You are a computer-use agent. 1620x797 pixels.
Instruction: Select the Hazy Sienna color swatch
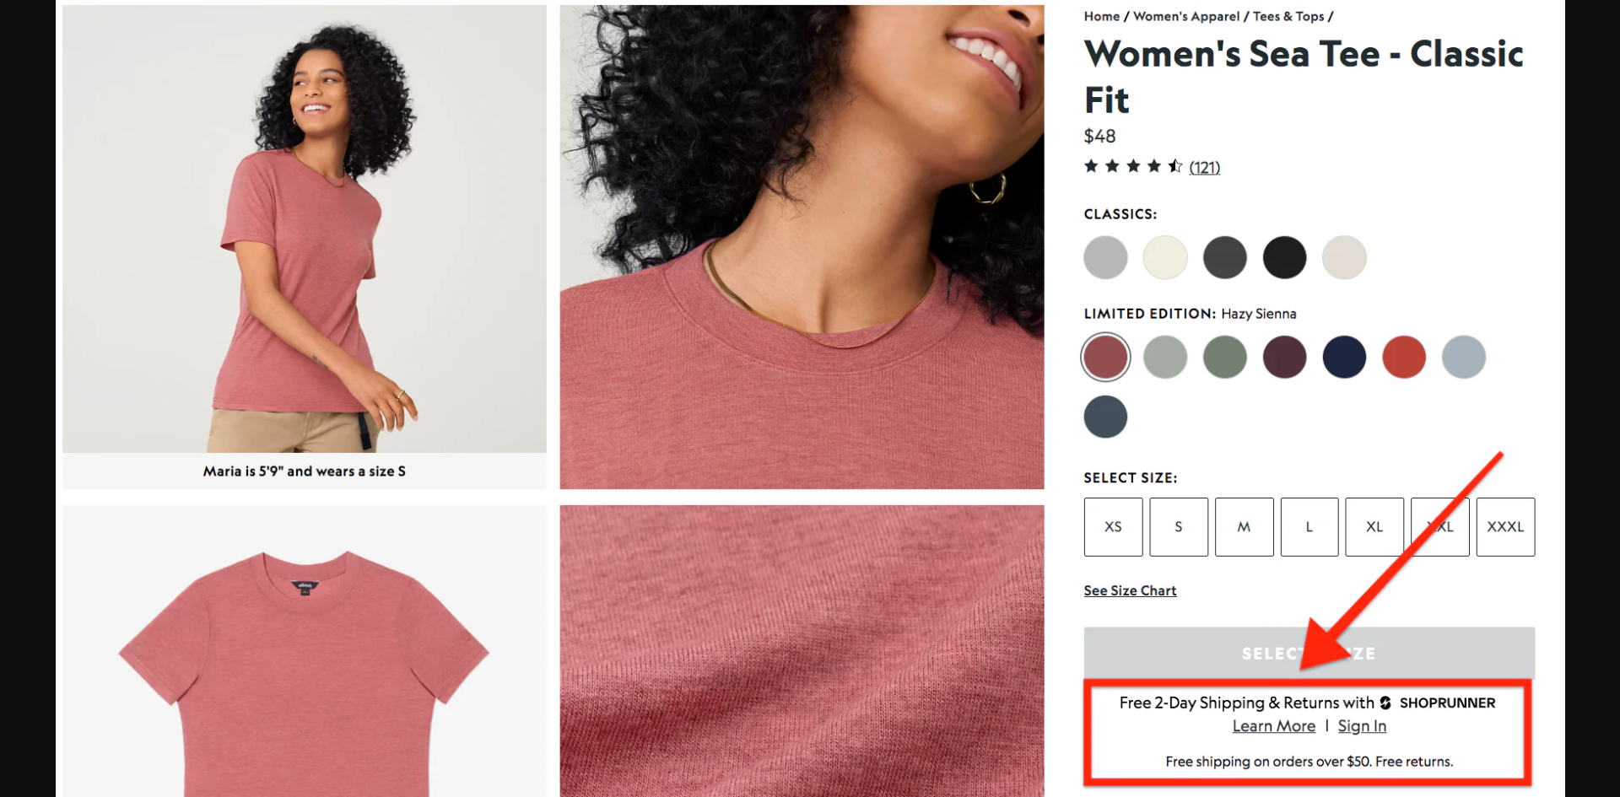[1105, 357]
